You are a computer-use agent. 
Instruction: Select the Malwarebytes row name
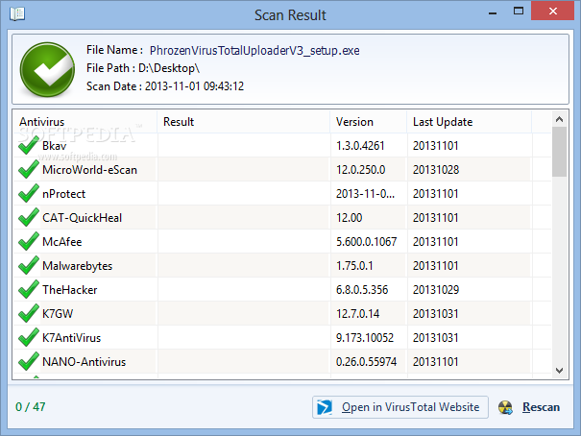tap(77, 266)
